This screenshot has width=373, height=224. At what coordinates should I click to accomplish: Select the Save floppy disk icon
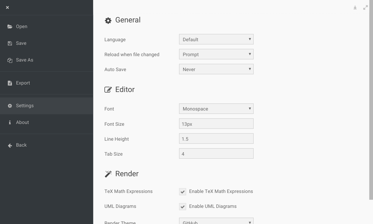click(x=10, y=43)
